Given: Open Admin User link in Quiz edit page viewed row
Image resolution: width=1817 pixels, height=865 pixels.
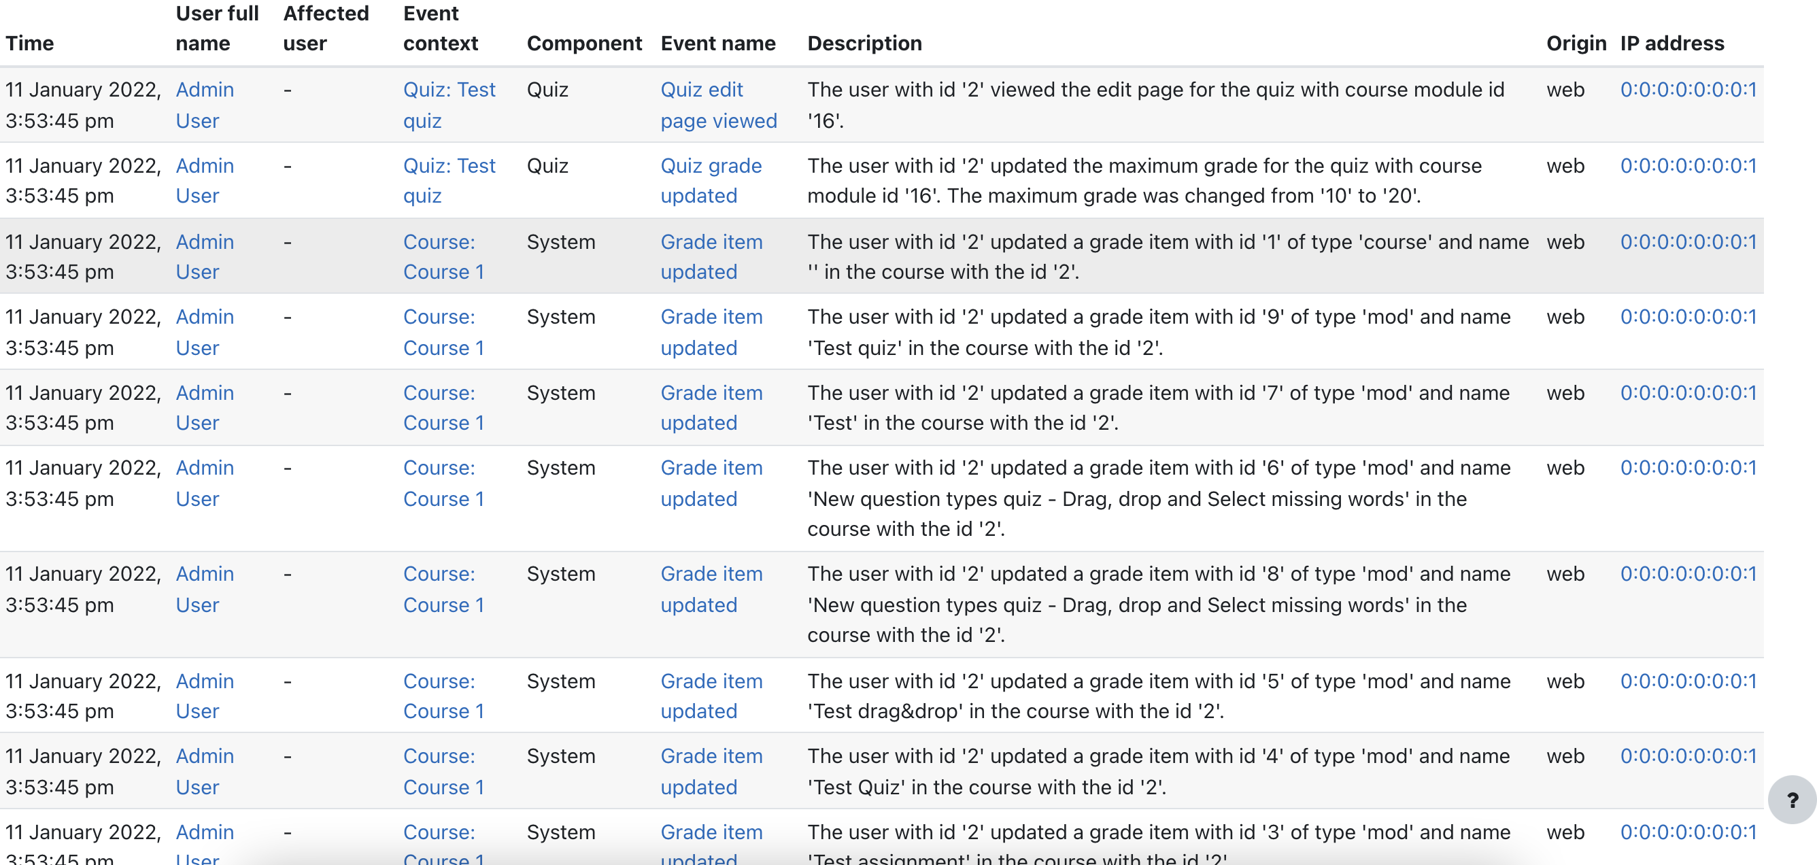Looking at the screenshot, I should coord(205,105).
